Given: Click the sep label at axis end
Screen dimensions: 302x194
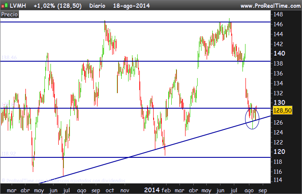Looking at the screenshot, I should pyautogui.click(x=262, y=191).
